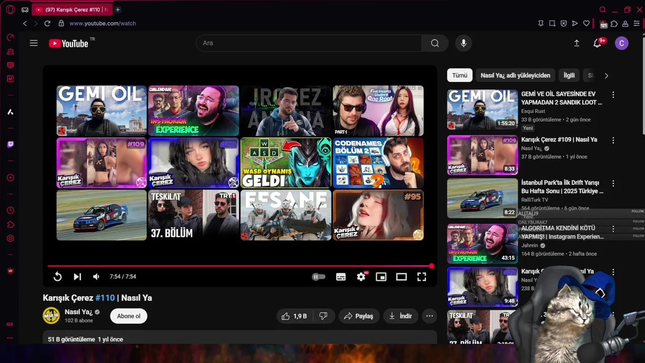Viewport: 645px width, 363px height.
Task: Open options menu for Karışık Çerez #109
Action: 613,140
